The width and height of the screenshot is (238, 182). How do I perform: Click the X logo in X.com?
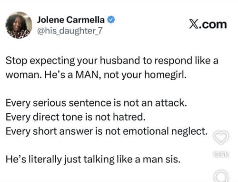click(x=194, y=25)
